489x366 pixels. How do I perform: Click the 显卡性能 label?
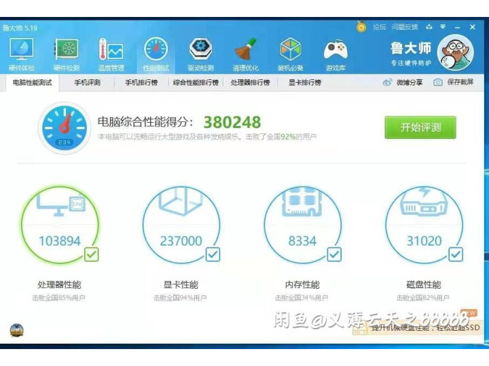point(181,285)
